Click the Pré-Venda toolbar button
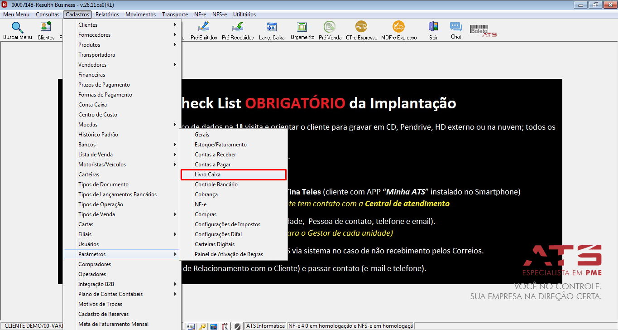Viewport: 618px width, 330px height. [330, 30]
